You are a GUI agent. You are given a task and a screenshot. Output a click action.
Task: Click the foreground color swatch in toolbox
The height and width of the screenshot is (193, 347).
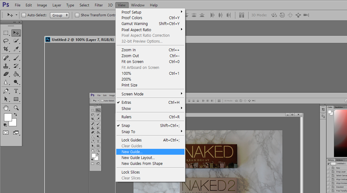[x=8, y=117]
